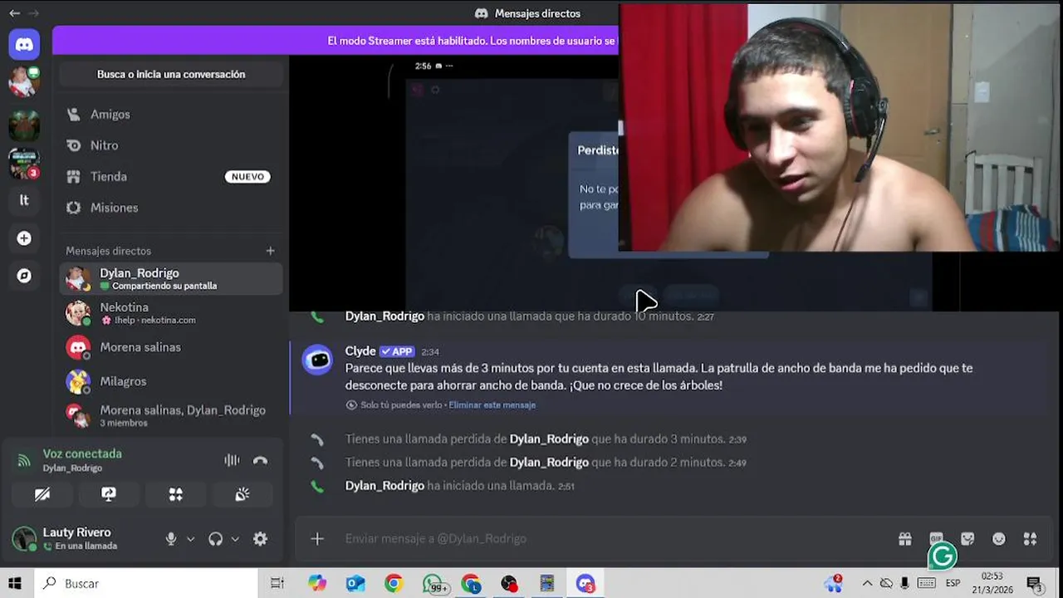Open the notification center with 3 badge
1063x598 pixels.
[x=1035, y=584]
